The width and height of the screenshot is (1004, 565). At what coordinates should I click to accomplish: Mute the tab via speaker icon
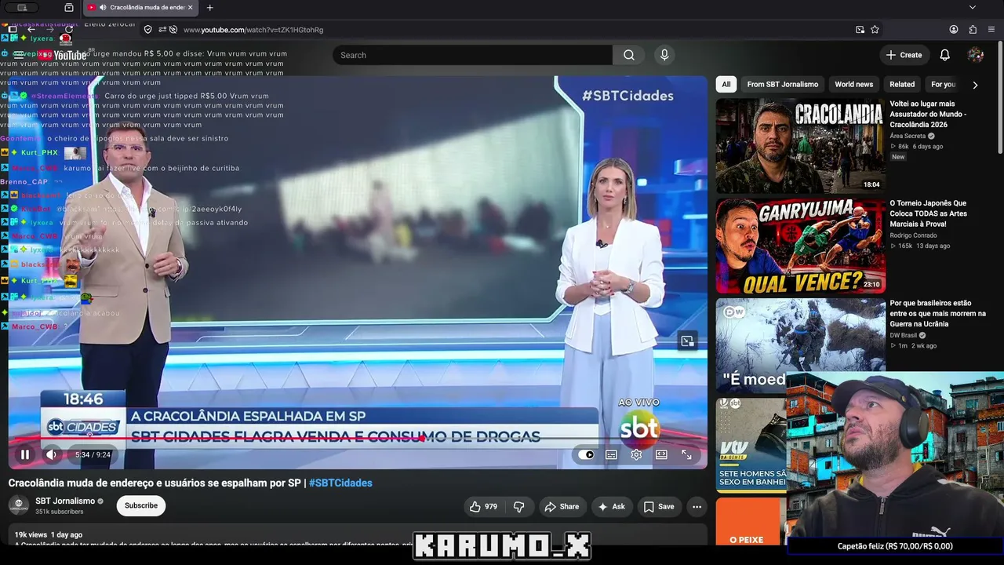(103, 8)
